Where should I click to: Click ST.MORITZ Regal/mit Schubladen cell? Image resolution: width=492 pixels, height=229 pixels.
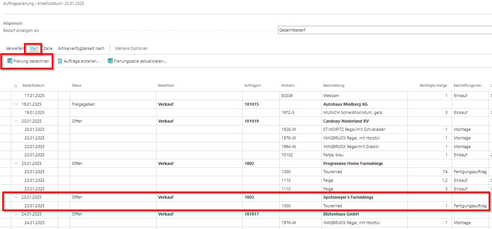click(354, 129)
